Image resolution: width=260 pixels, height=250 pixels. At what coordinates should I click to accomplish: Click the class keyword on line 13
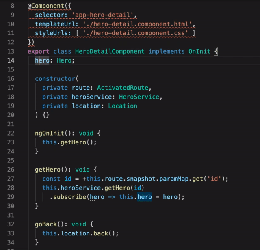click(x=62, y=52)
